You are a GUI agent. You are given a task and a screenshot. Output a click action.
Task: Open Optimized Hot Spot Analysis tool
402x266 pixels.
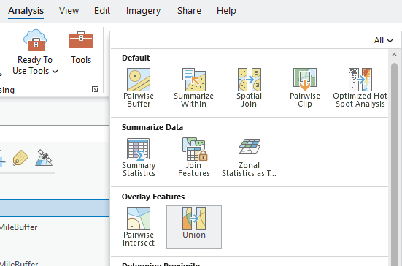click(360, 88)
